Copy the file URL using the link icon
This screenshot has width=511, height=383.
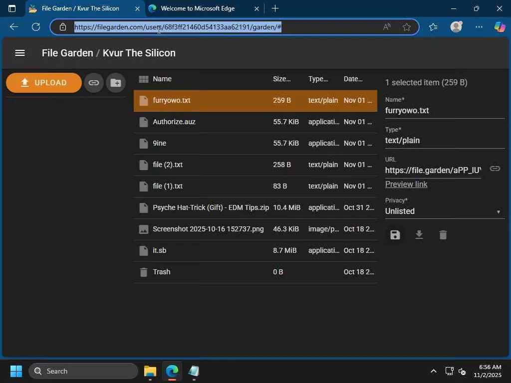(x=495, y=169)
